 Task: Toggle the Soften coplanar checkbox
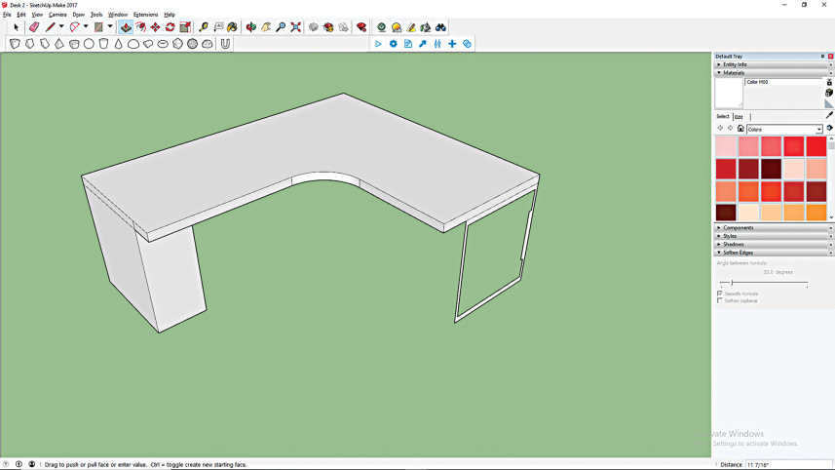pyautogui.click(x=720, y=300)
